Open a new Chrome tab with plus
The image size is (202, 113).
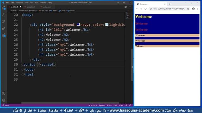170,4
